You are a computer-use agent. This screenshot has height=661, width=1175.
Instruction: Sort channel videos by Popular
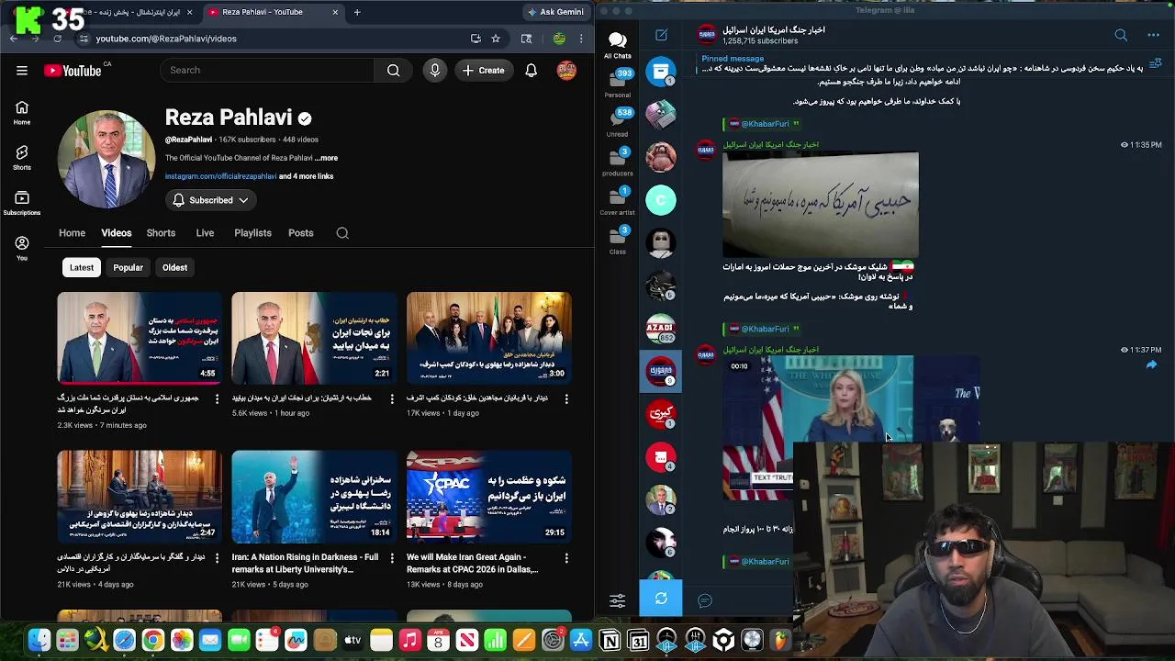click(x=128, y=267)
